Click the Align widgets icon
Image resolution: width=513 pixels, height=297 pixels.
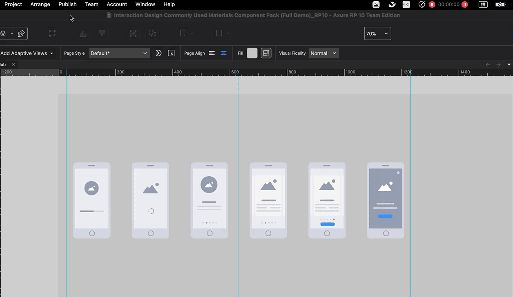point(183,33)
